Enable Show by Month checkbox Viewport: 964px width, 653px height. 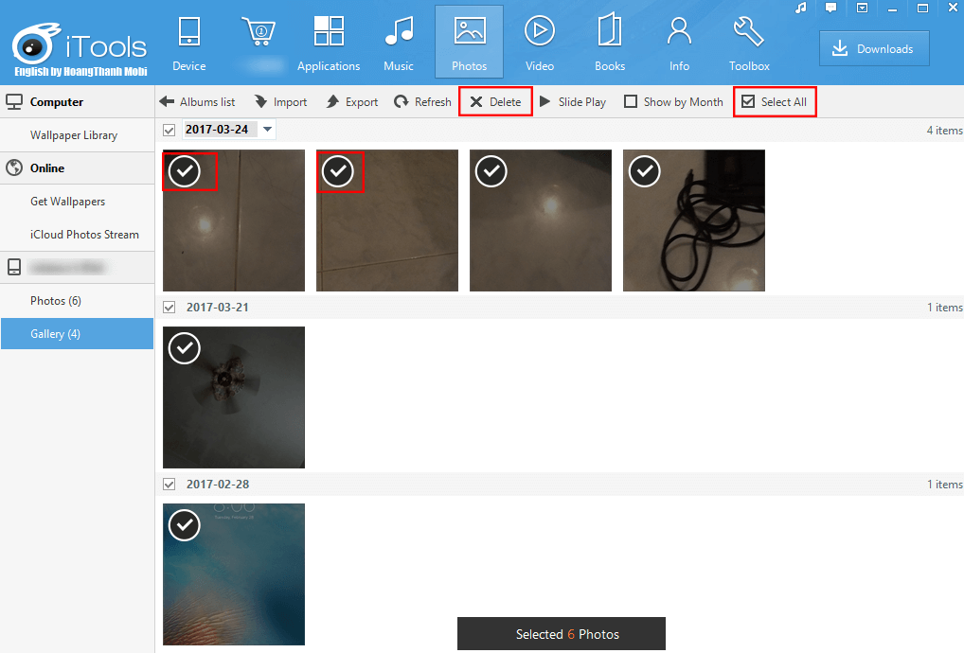tap(631, 101)
